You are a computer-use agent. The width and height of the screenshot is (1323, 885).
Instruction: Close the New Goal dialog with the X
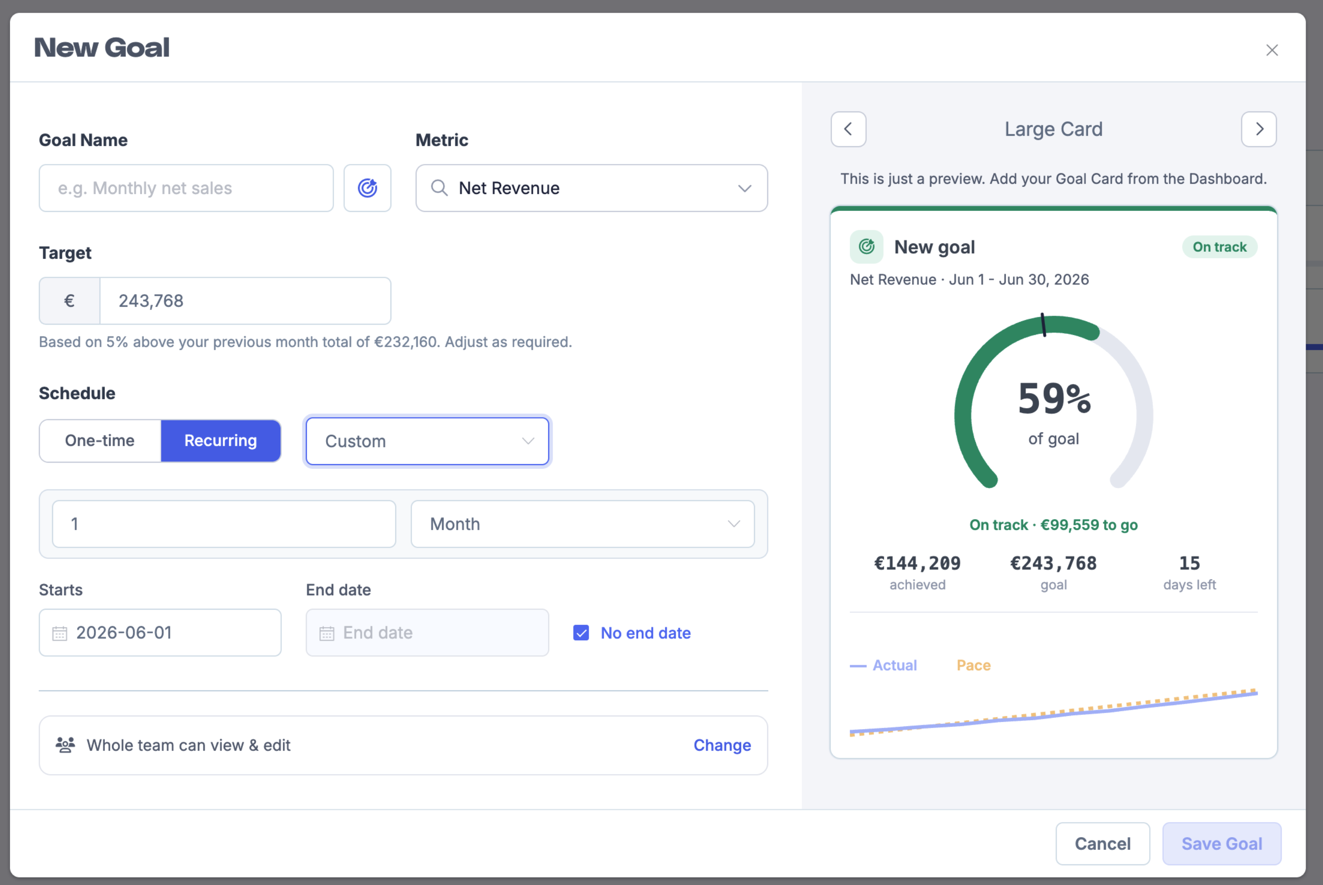click(x=1272, y=50)
